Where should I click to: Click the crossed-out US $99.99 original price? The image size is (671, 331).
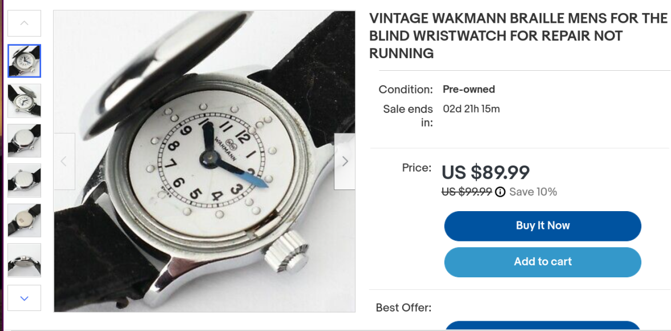pos(467,192)
